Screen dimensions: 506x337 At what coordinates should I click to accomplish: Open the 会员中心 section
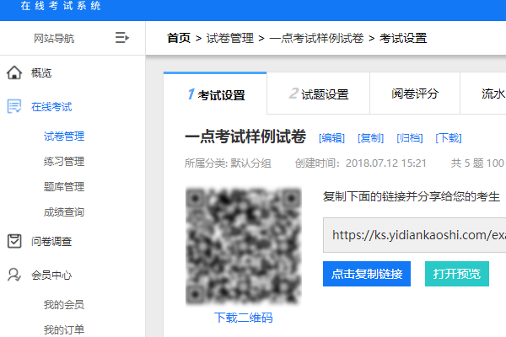pyautogui.click(x=51, y=275)
